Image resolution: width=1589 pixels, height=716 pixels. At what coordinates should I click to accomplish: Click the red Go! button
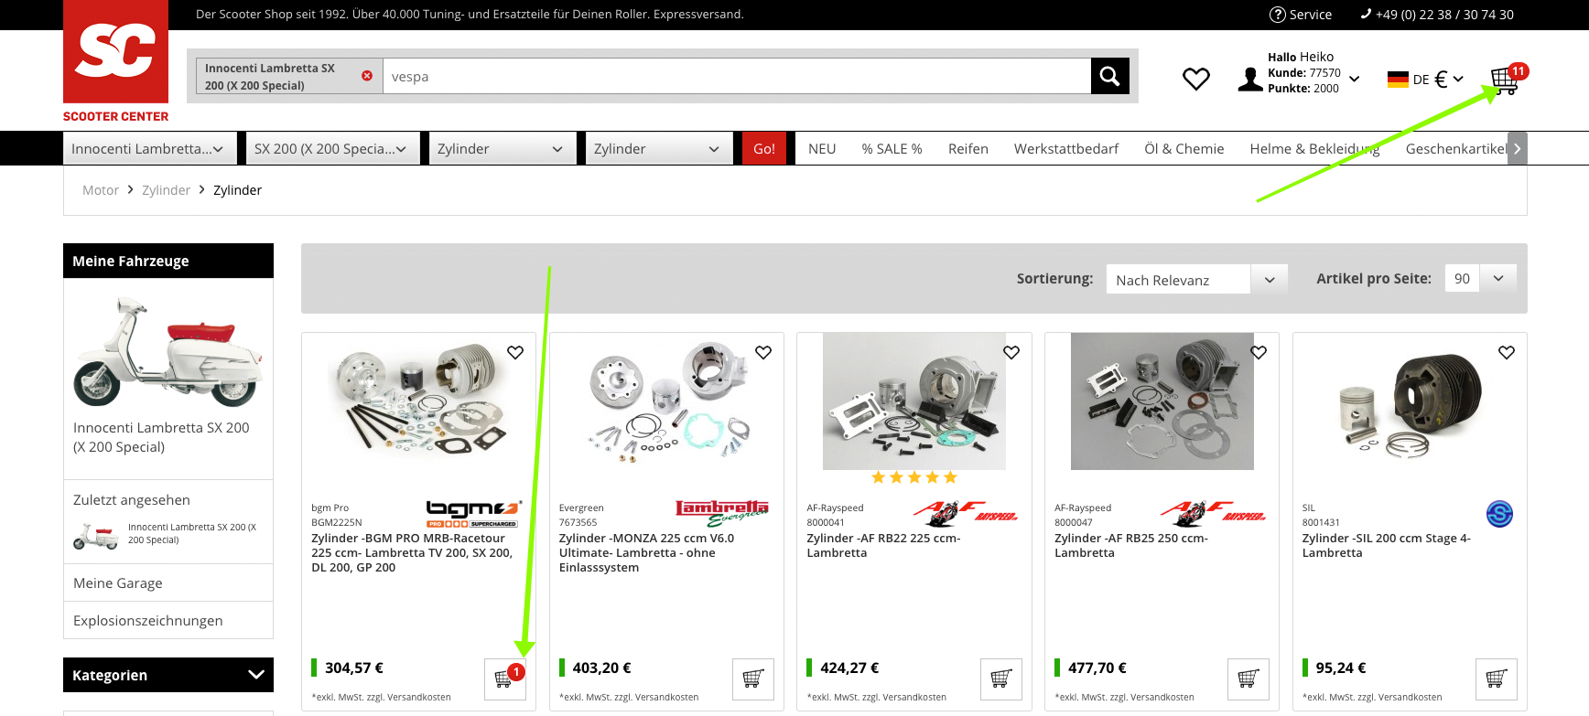764,149
